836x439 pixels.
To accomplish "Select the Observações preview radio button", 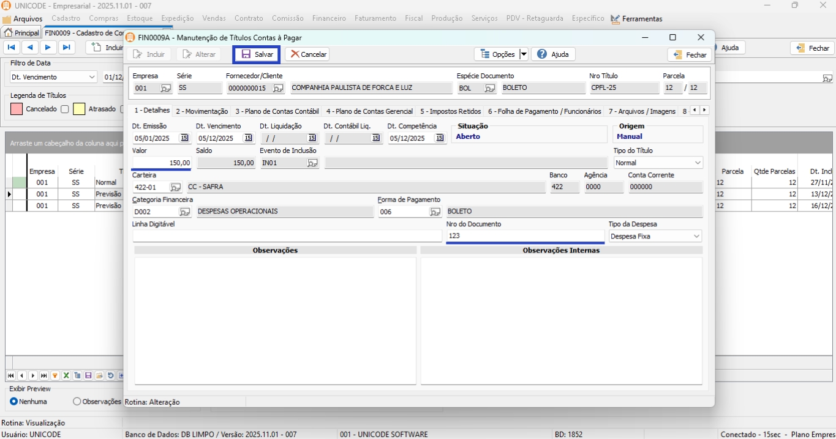I will click(x=77, y=402).
